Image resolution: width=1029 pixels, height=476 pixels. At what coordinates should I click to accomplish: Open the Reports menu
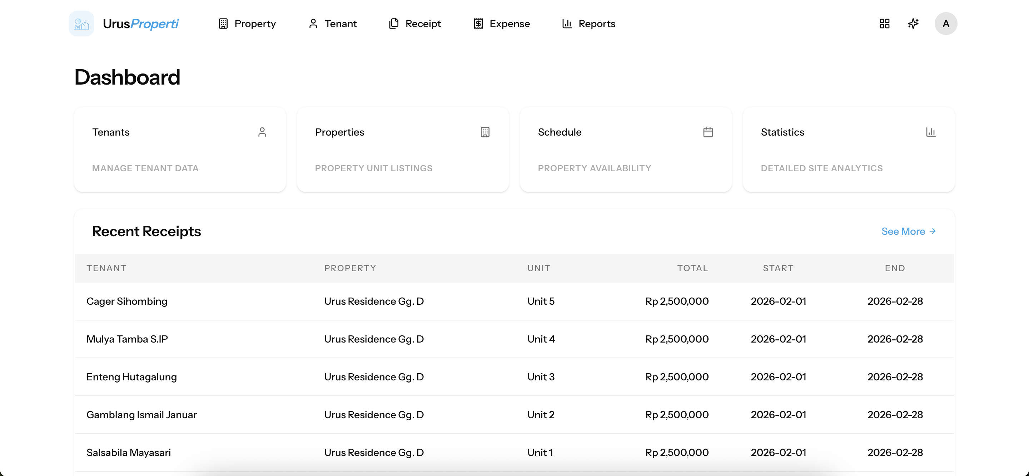tap(588, 24)
